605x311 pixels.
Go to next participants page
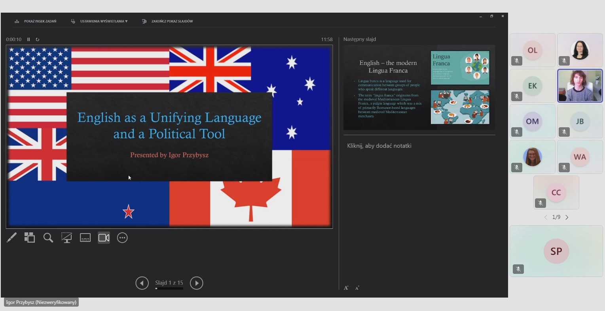[x=567, y=217]
